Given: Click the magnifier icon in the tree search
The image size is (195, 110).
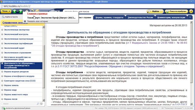Looking at the screenshot, I should (38, 104).
